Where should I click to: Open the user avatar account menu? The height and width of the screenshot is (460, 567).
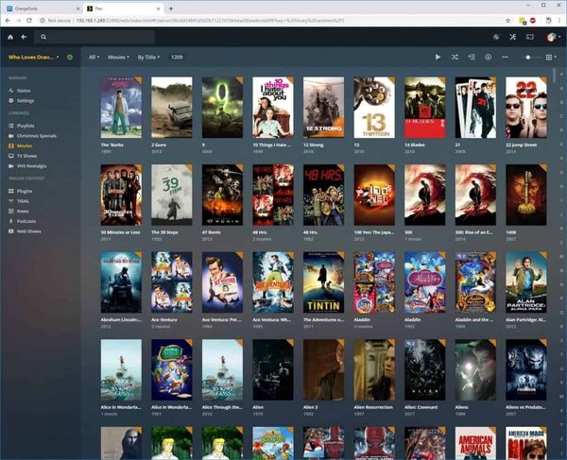(x=552, y=37)
